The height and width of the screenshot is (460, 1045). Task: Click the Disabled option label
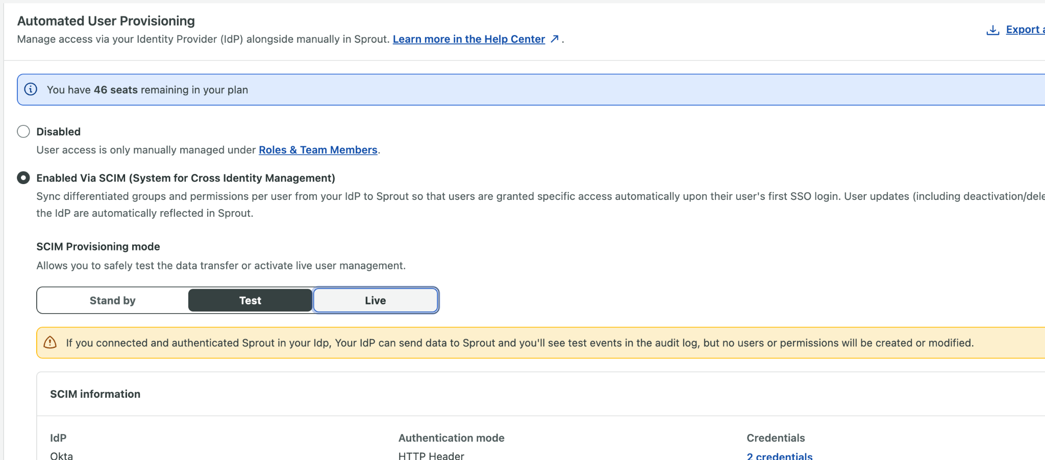59,132
